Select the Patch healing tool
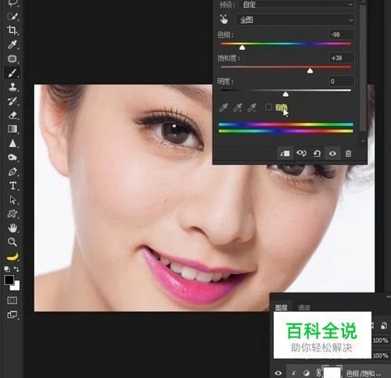391x378 pixels. coord(13,59)
